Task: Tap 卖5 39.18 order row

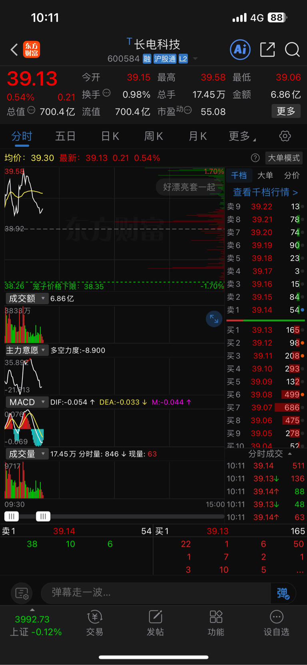Action: point(265,258)
